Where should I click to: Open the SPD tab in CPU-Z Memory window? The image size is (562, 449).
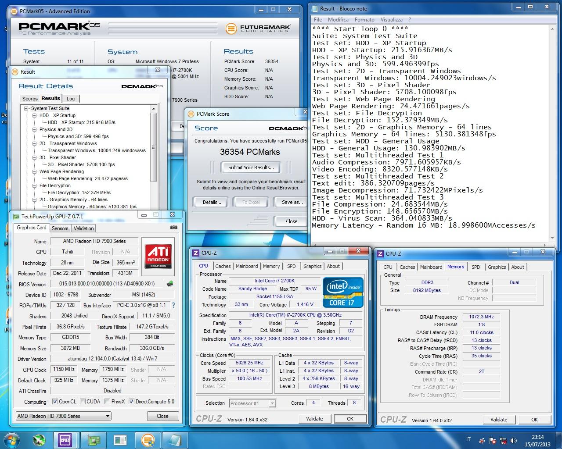pos(476,267)
